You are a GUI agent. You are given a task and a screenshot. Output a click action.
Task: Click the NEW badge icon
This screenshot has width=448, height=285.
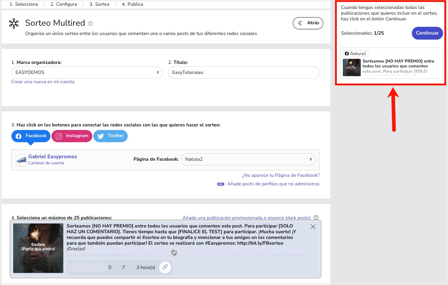tap(221, 184)
